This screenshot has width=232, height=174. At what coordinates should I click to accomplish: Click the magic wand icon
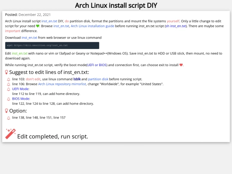tap(10, 134)
